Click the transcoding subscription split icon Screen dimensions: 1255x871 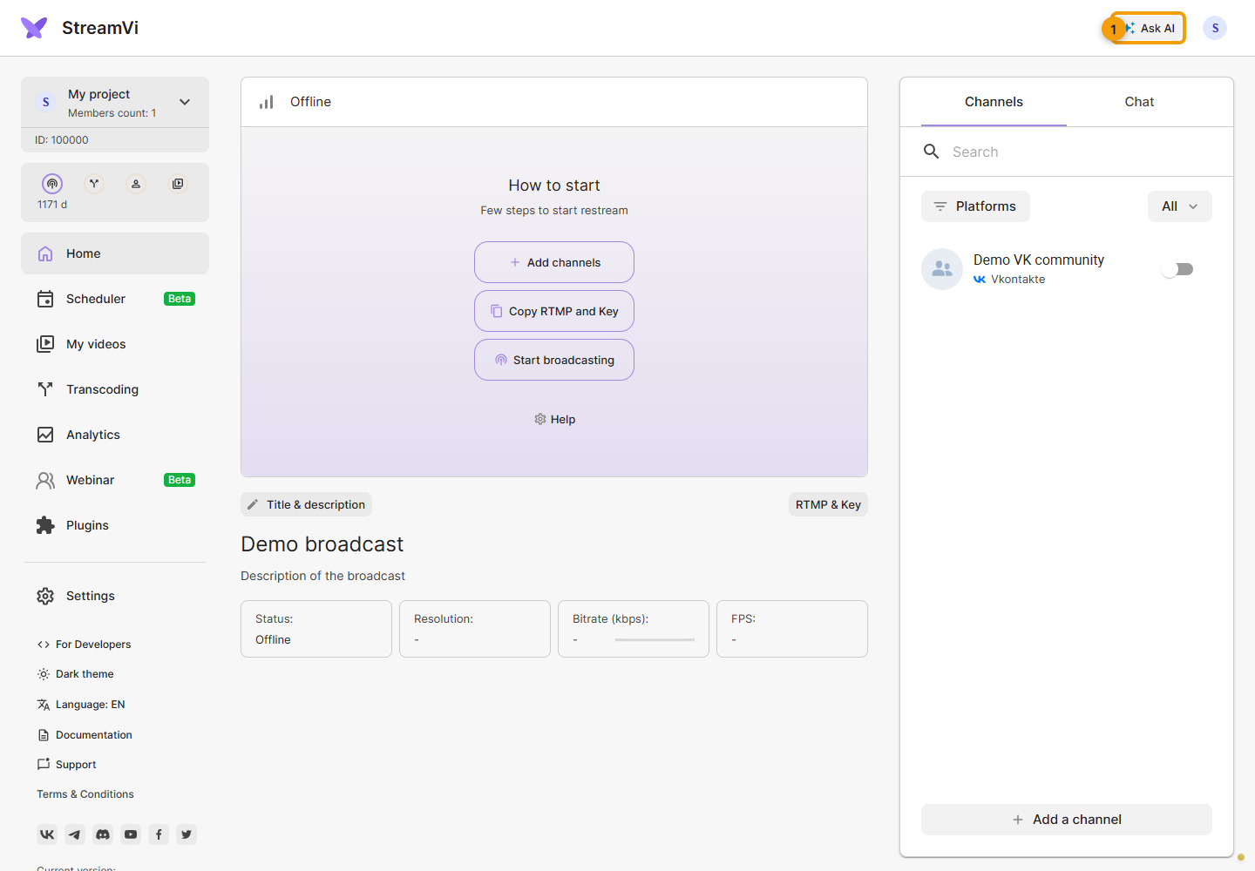tap(94, 184)
